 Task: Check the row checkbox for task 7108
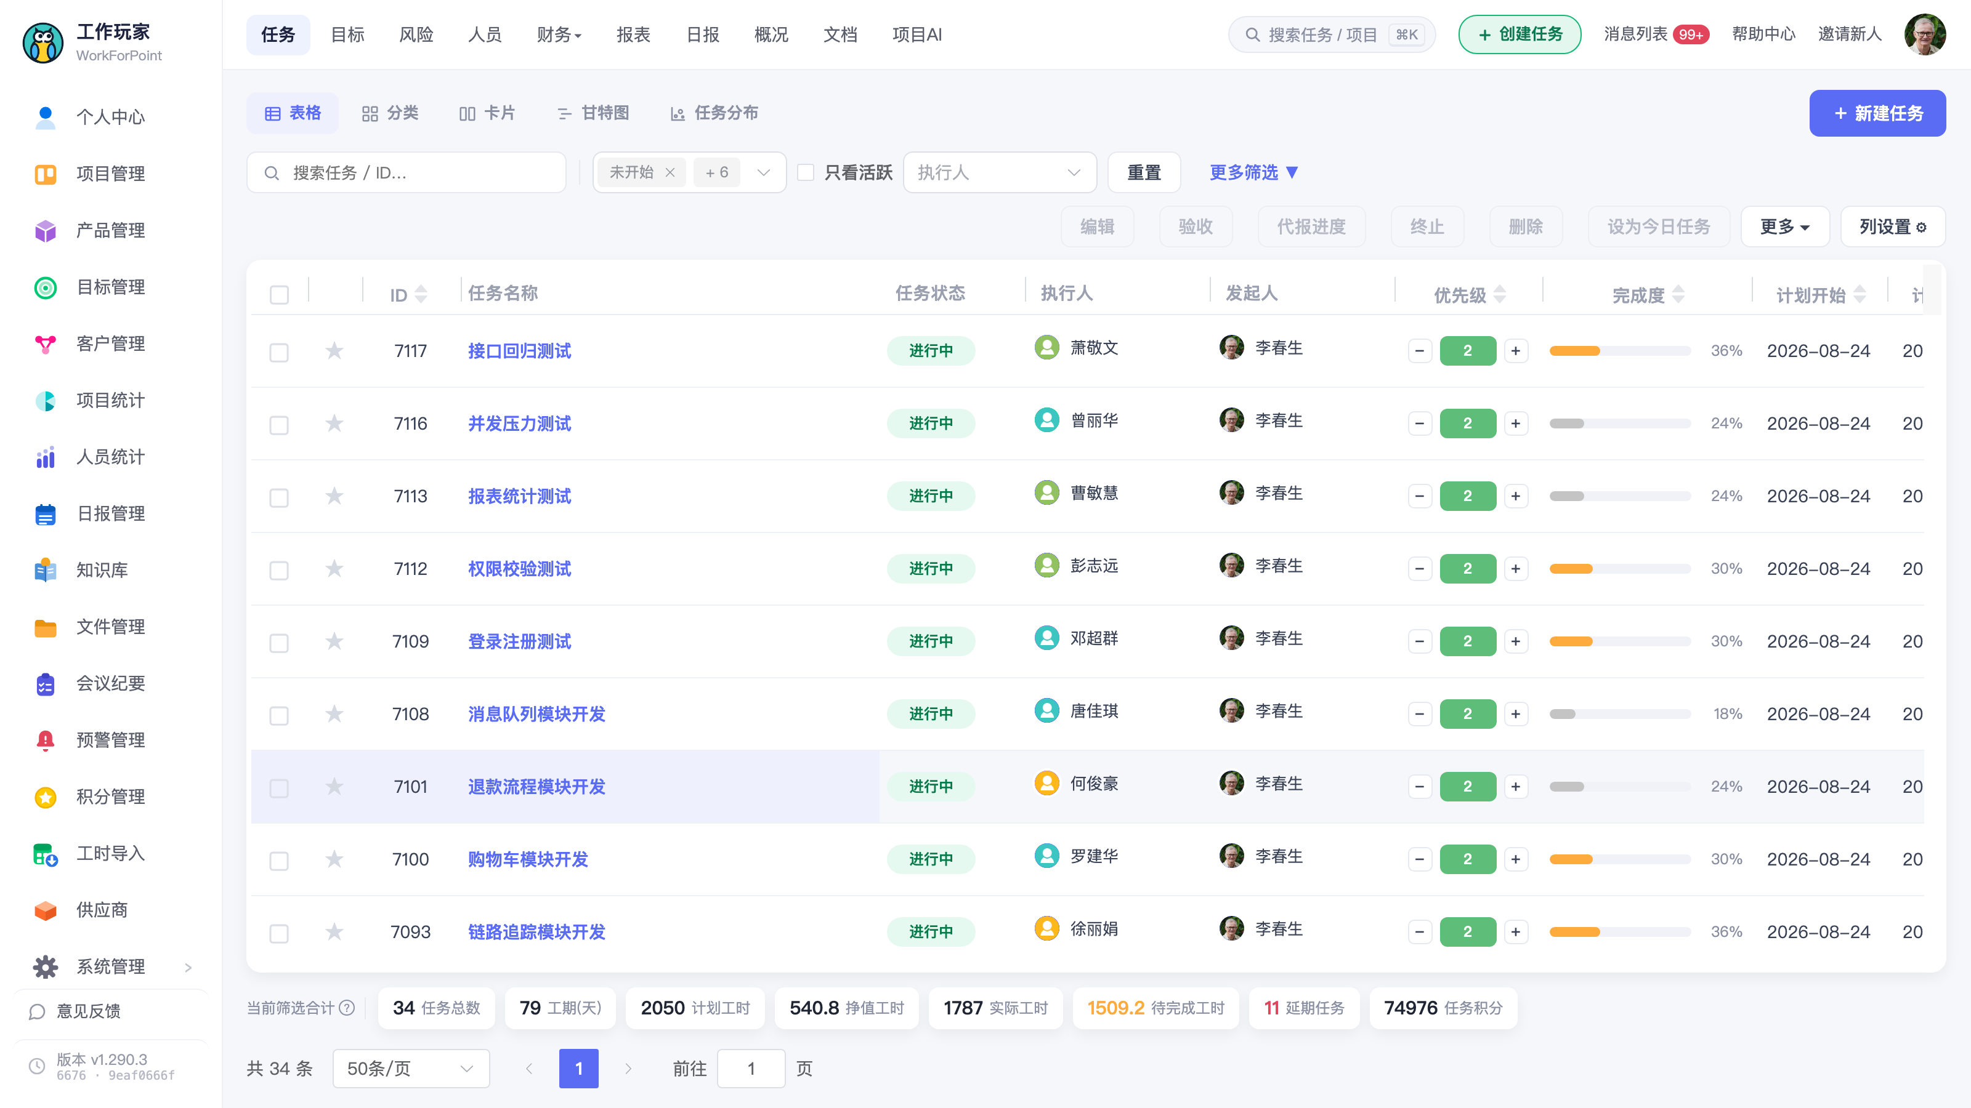coord(279,715)
